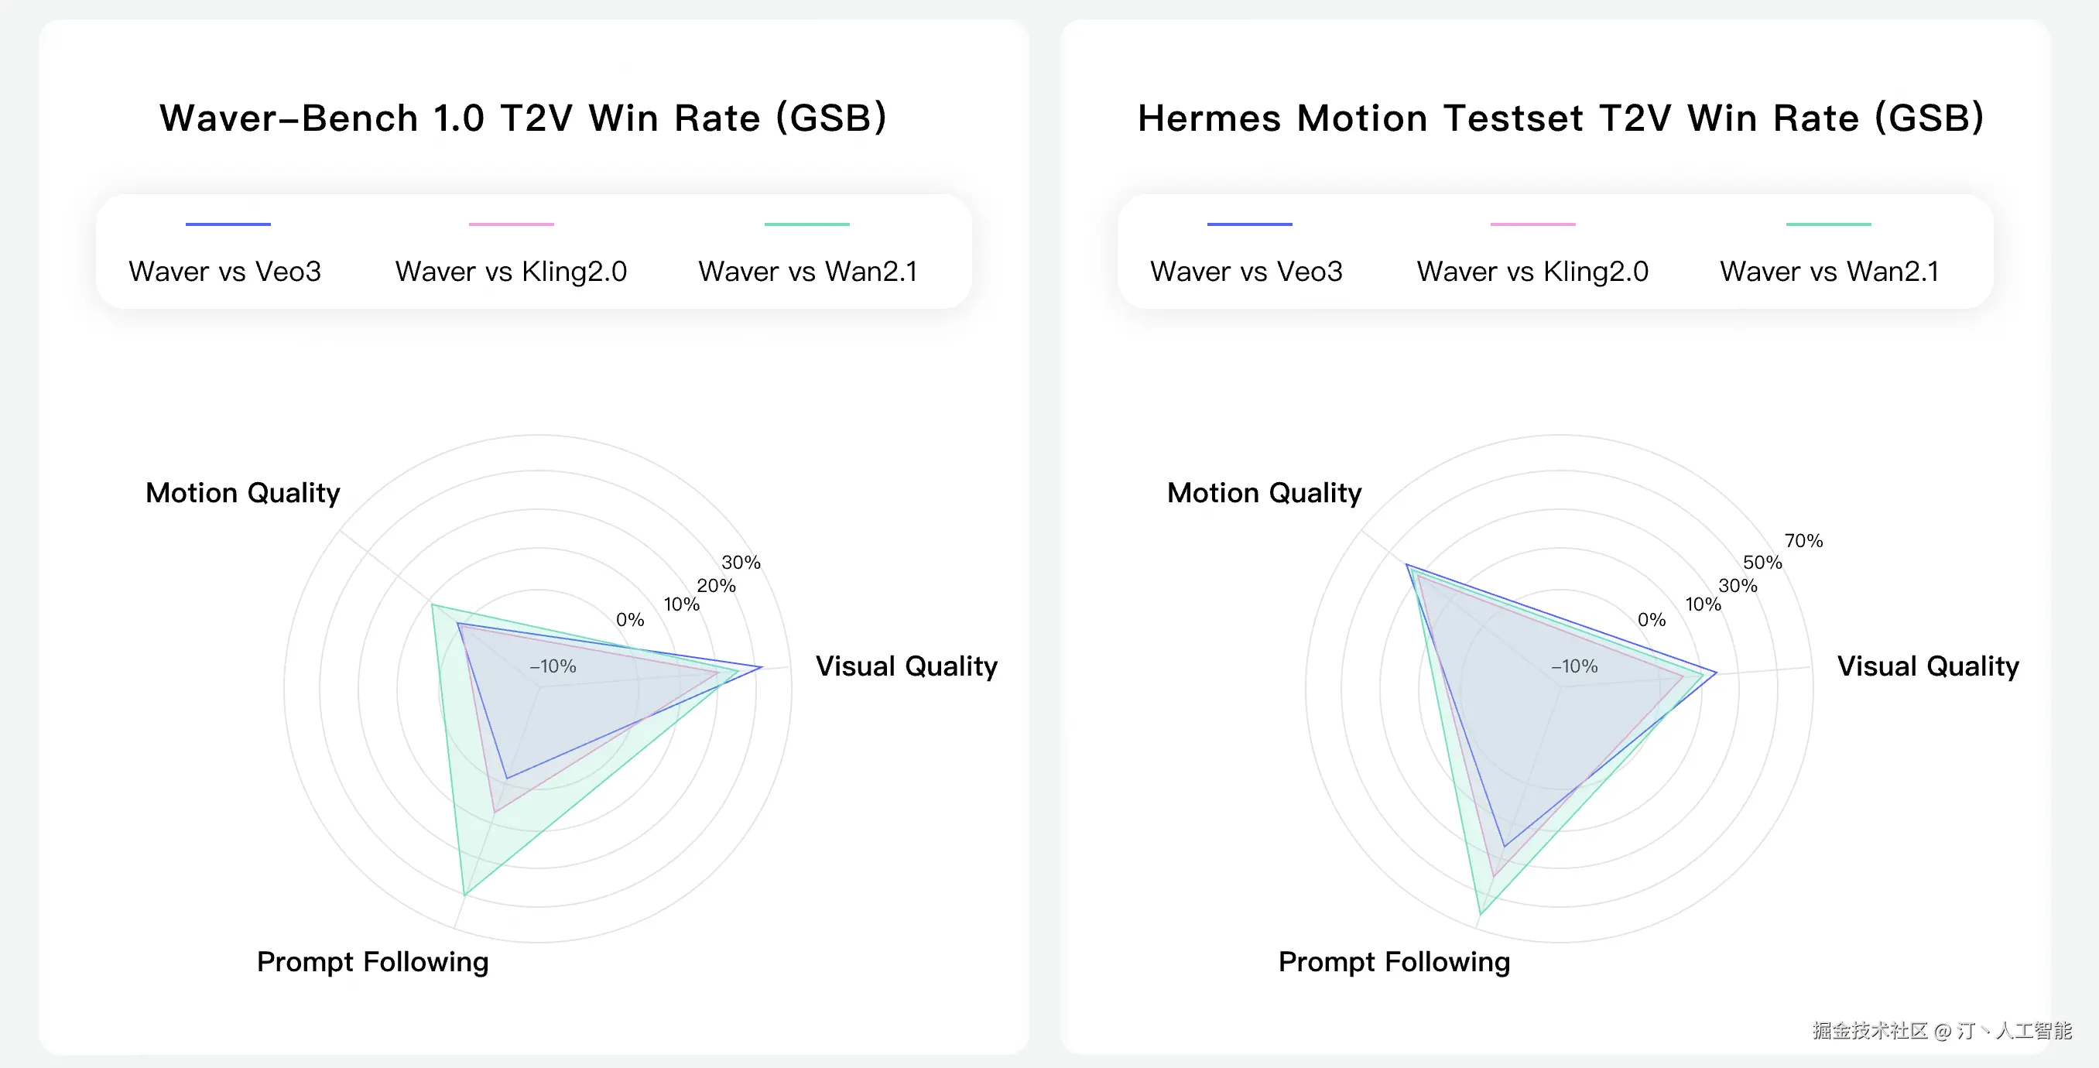Select Prompt Following axis label in Hermes chart
The height and width of the screenshot is (1068, 2099).
click(1394, 962)
